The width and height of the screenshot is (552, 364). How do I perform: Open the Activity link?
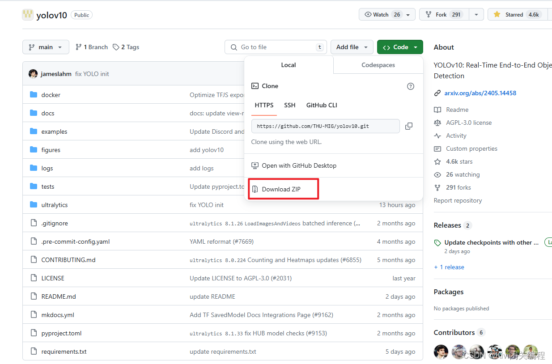pos(456,135)
